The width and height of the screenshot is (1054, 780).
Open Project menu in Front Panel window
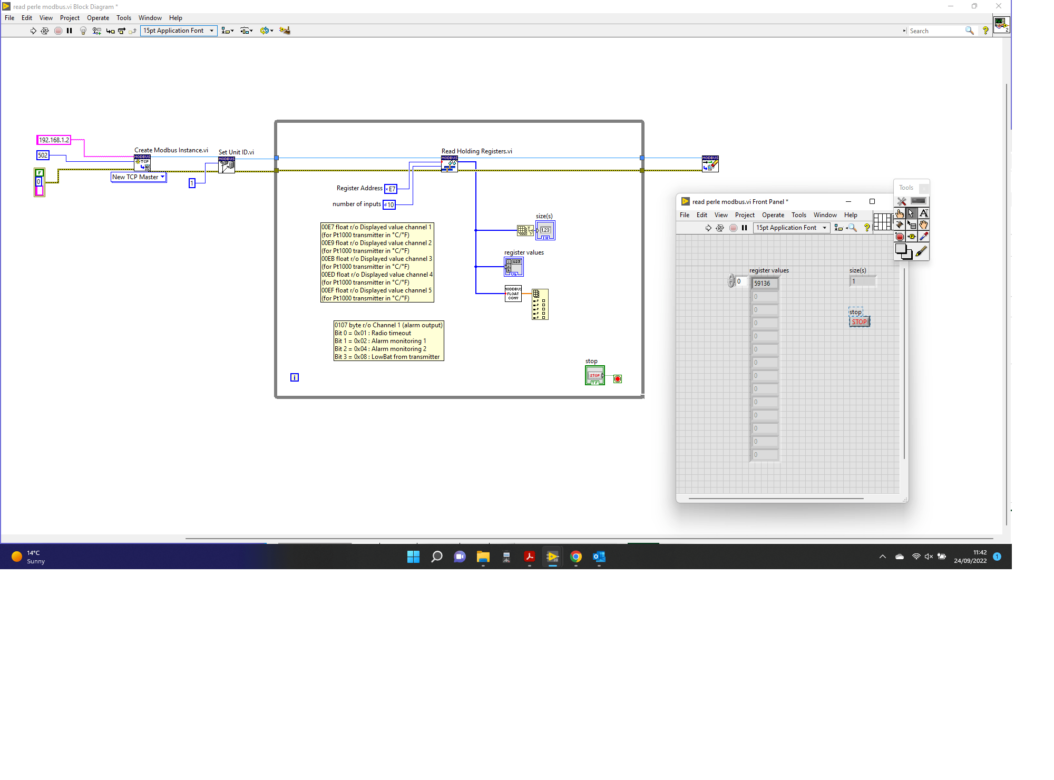(x=745, y=215)
